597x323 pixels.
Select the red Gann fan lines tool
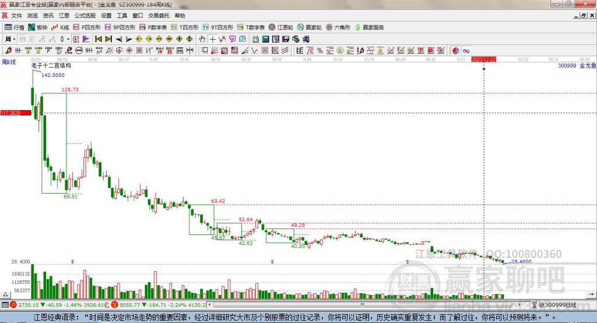[214, 50]
